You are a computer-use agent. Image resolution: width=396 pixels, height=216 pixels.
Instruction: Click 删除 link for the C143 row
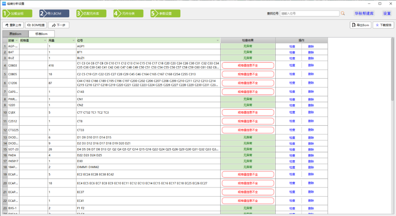coord(311,91)
